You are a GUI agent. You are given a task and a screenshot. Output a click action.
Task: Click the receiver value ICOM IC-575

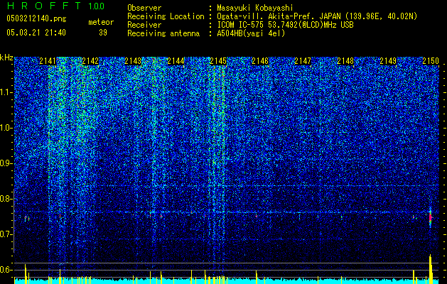pyautogui.click(x=285, y=25)
